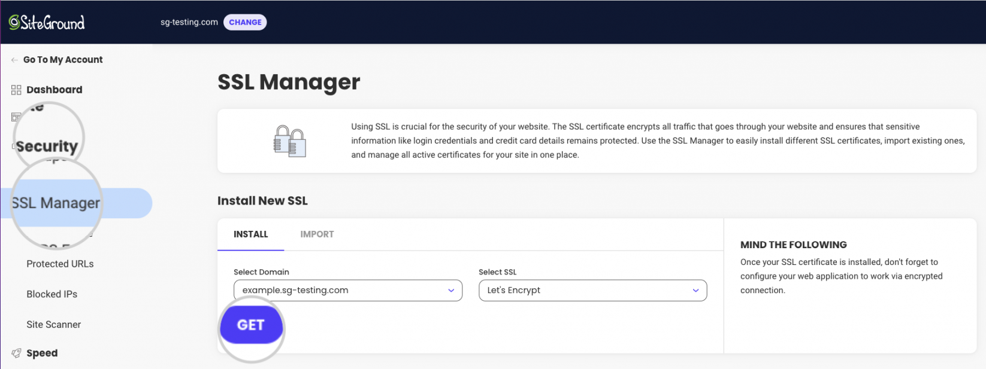The height and width of the screenshot is (369, 986).
Task: Click the SiteGround logo
Action: click(x=47, y=23)
